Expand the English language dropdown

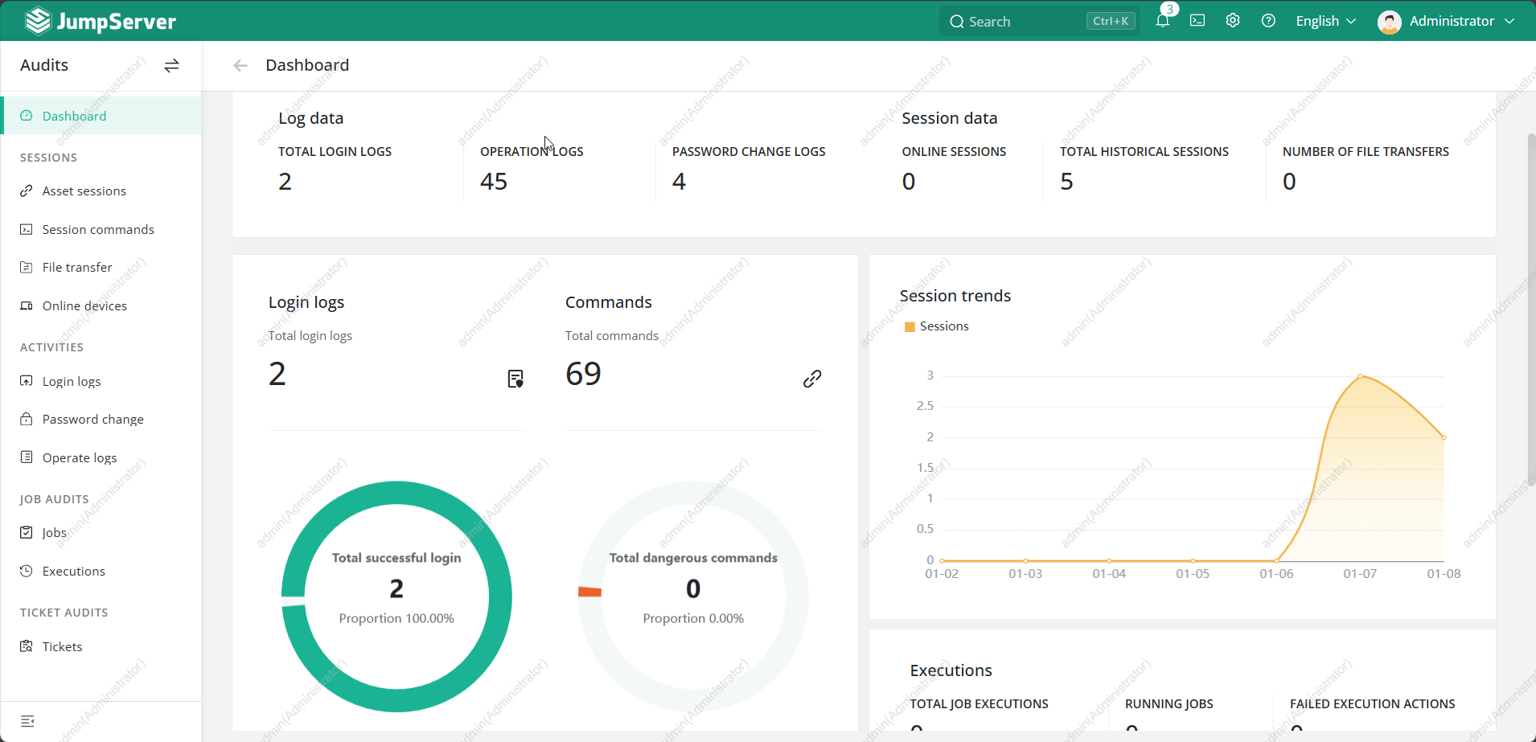click(x=1325, y=21)
